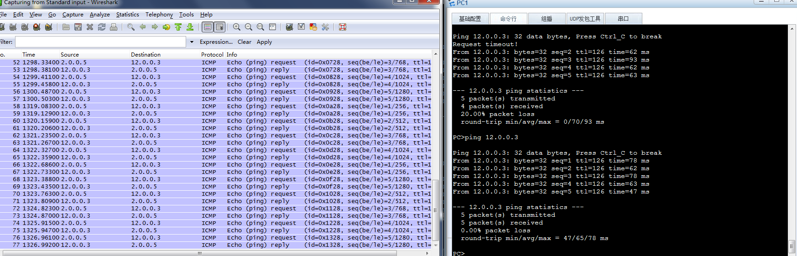Switch to the UDP发包工具 tab
797x256 pixels.
point(585,19)
